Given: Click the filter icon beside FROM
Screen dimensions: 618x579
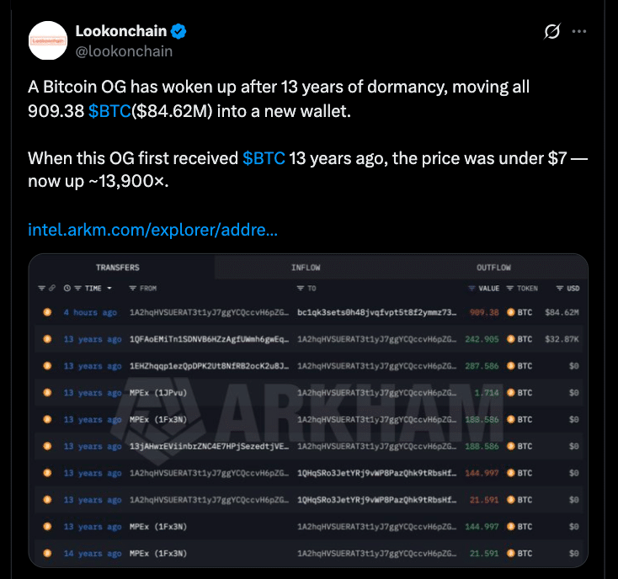Looking at the screenshot, I should coord(132,289).
